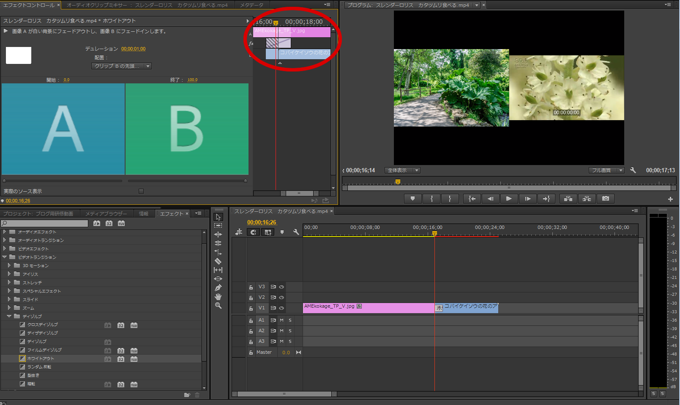Add a marker in the timeline header

pos(282,232)
